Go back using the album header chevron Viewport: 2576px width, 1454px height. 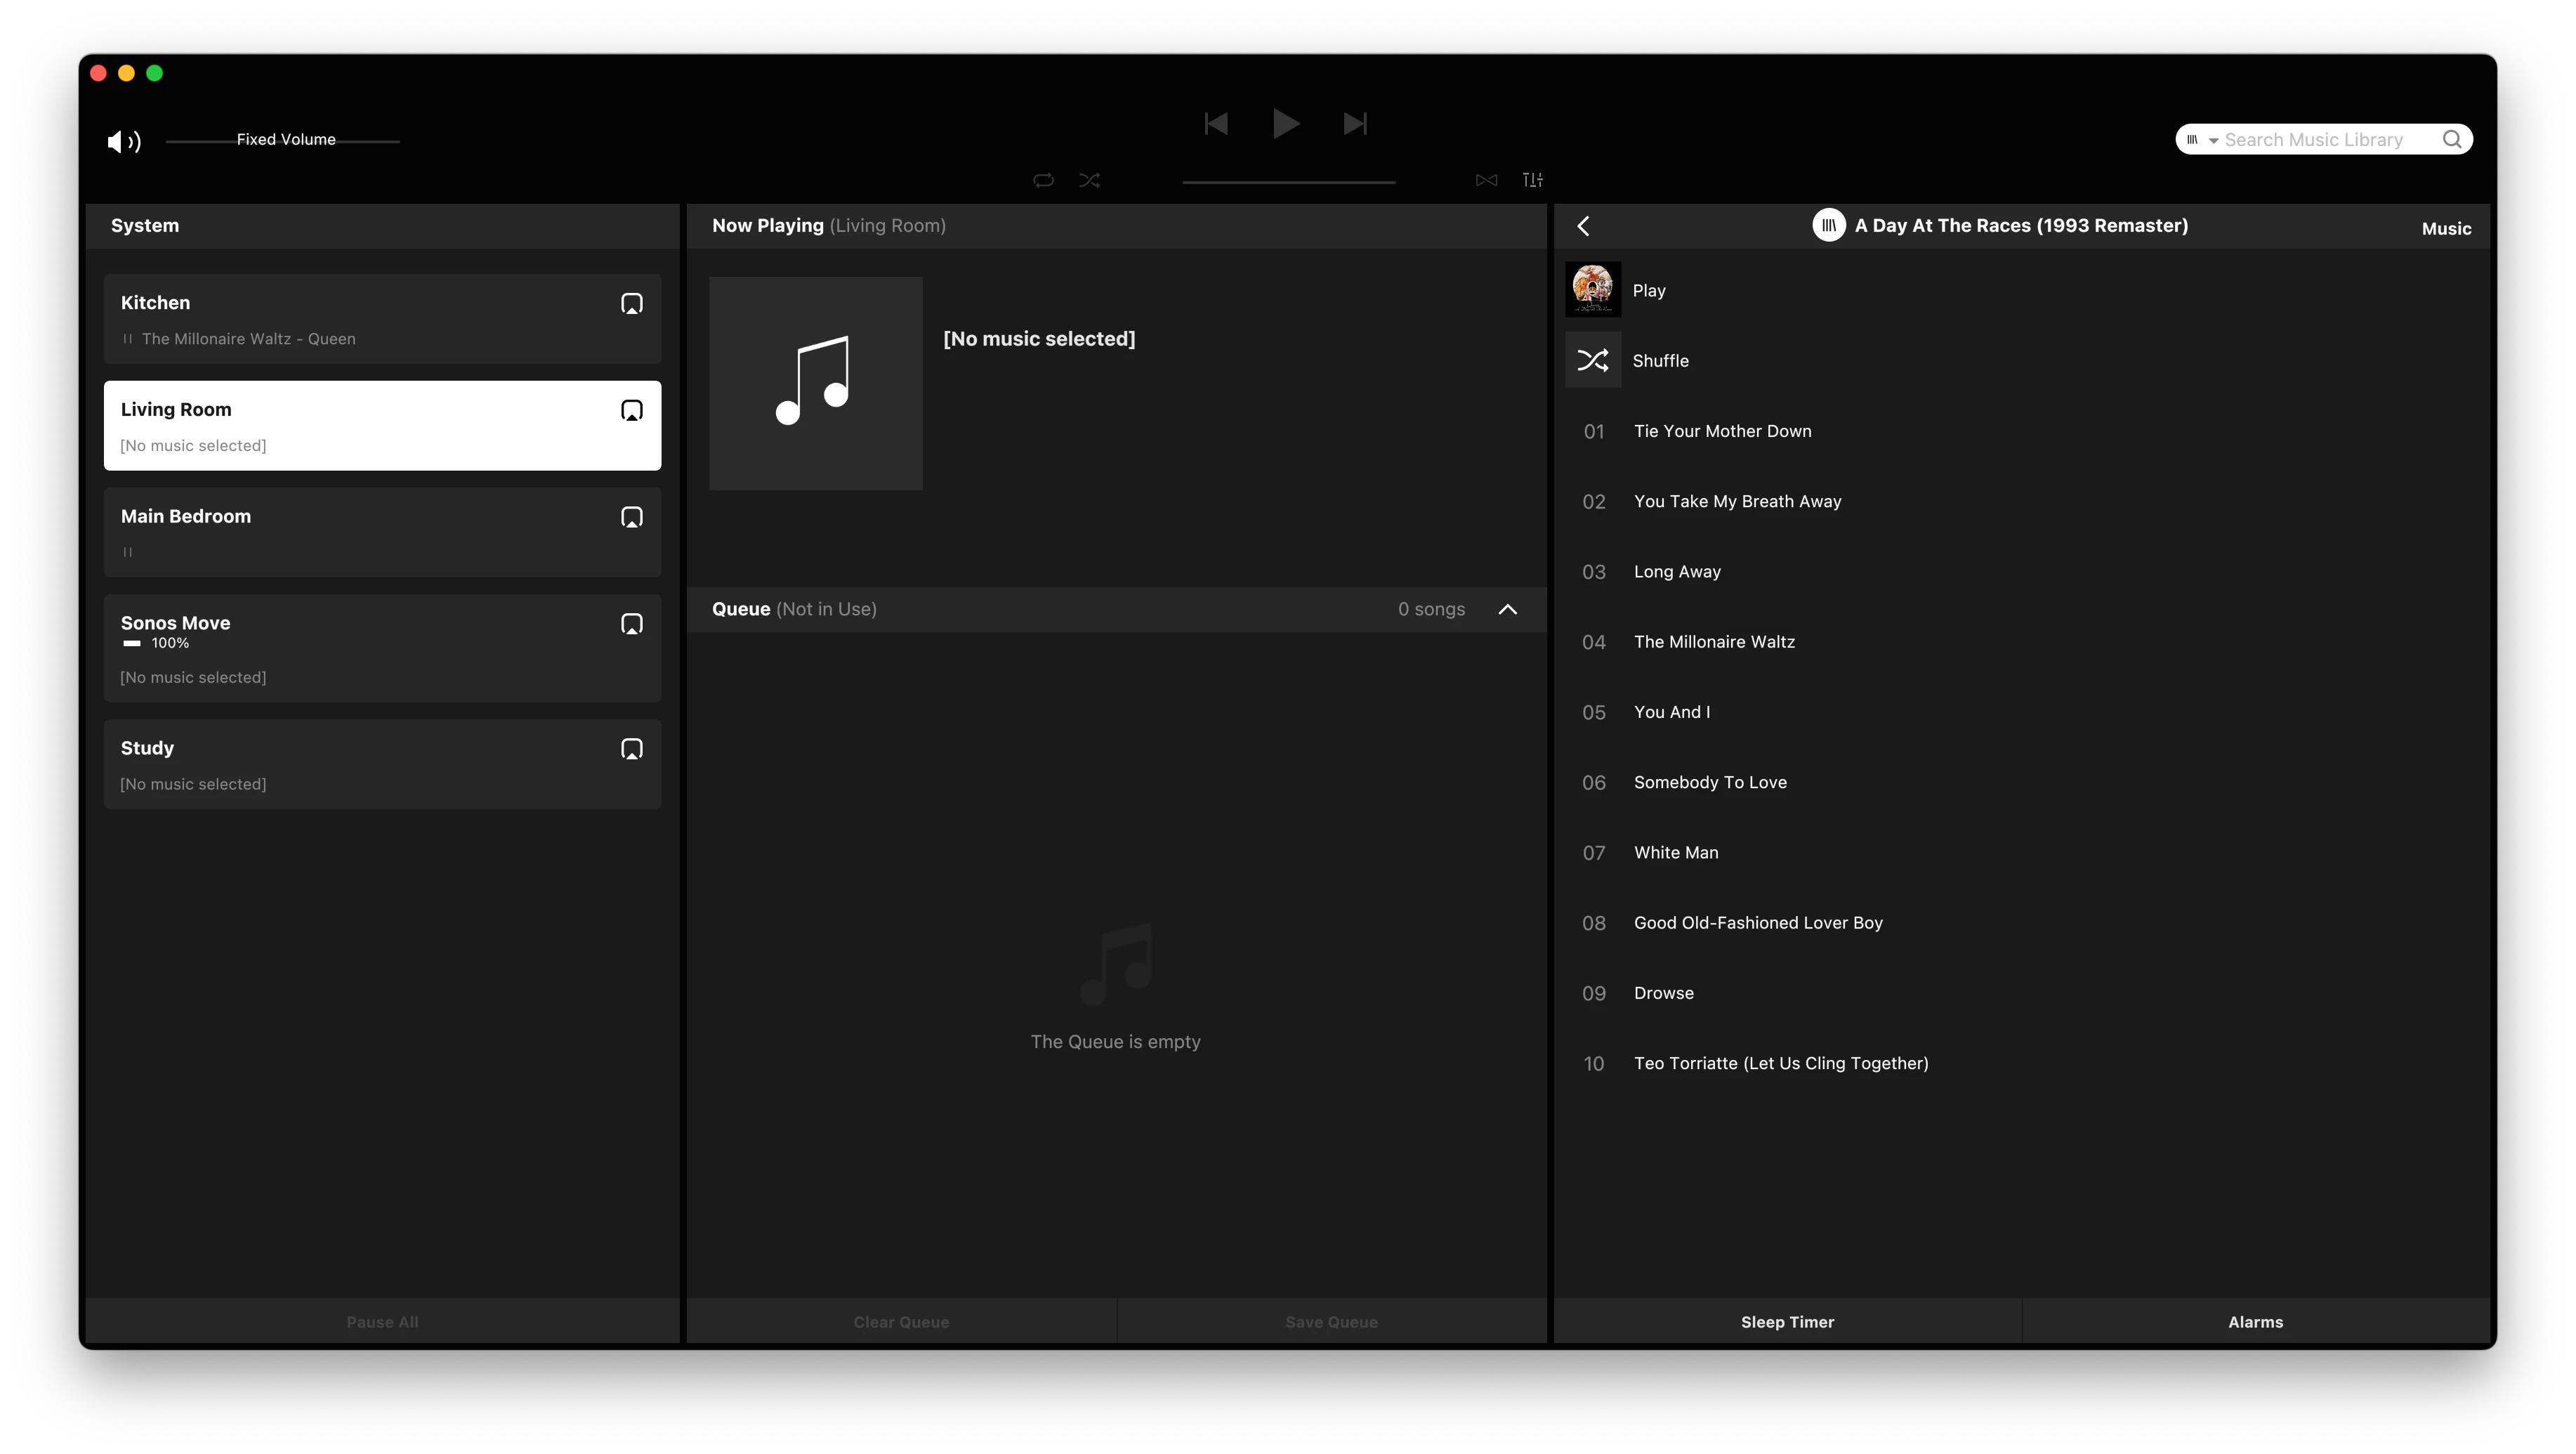tap(1583, 226)
